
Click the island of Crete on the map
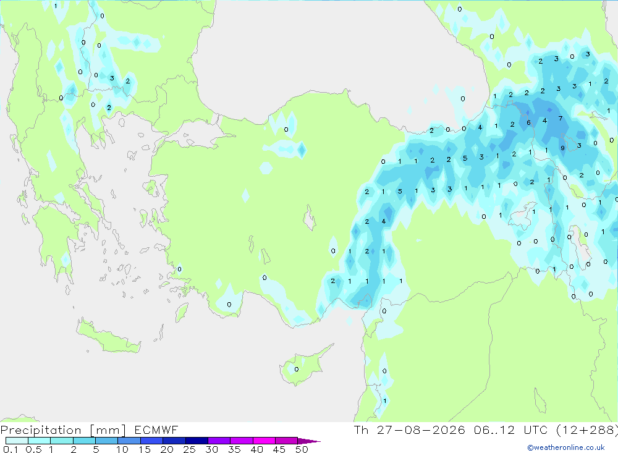[x=108, y=336]
